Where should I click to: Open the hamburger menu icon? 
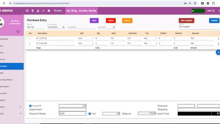(x=27, y=11)
